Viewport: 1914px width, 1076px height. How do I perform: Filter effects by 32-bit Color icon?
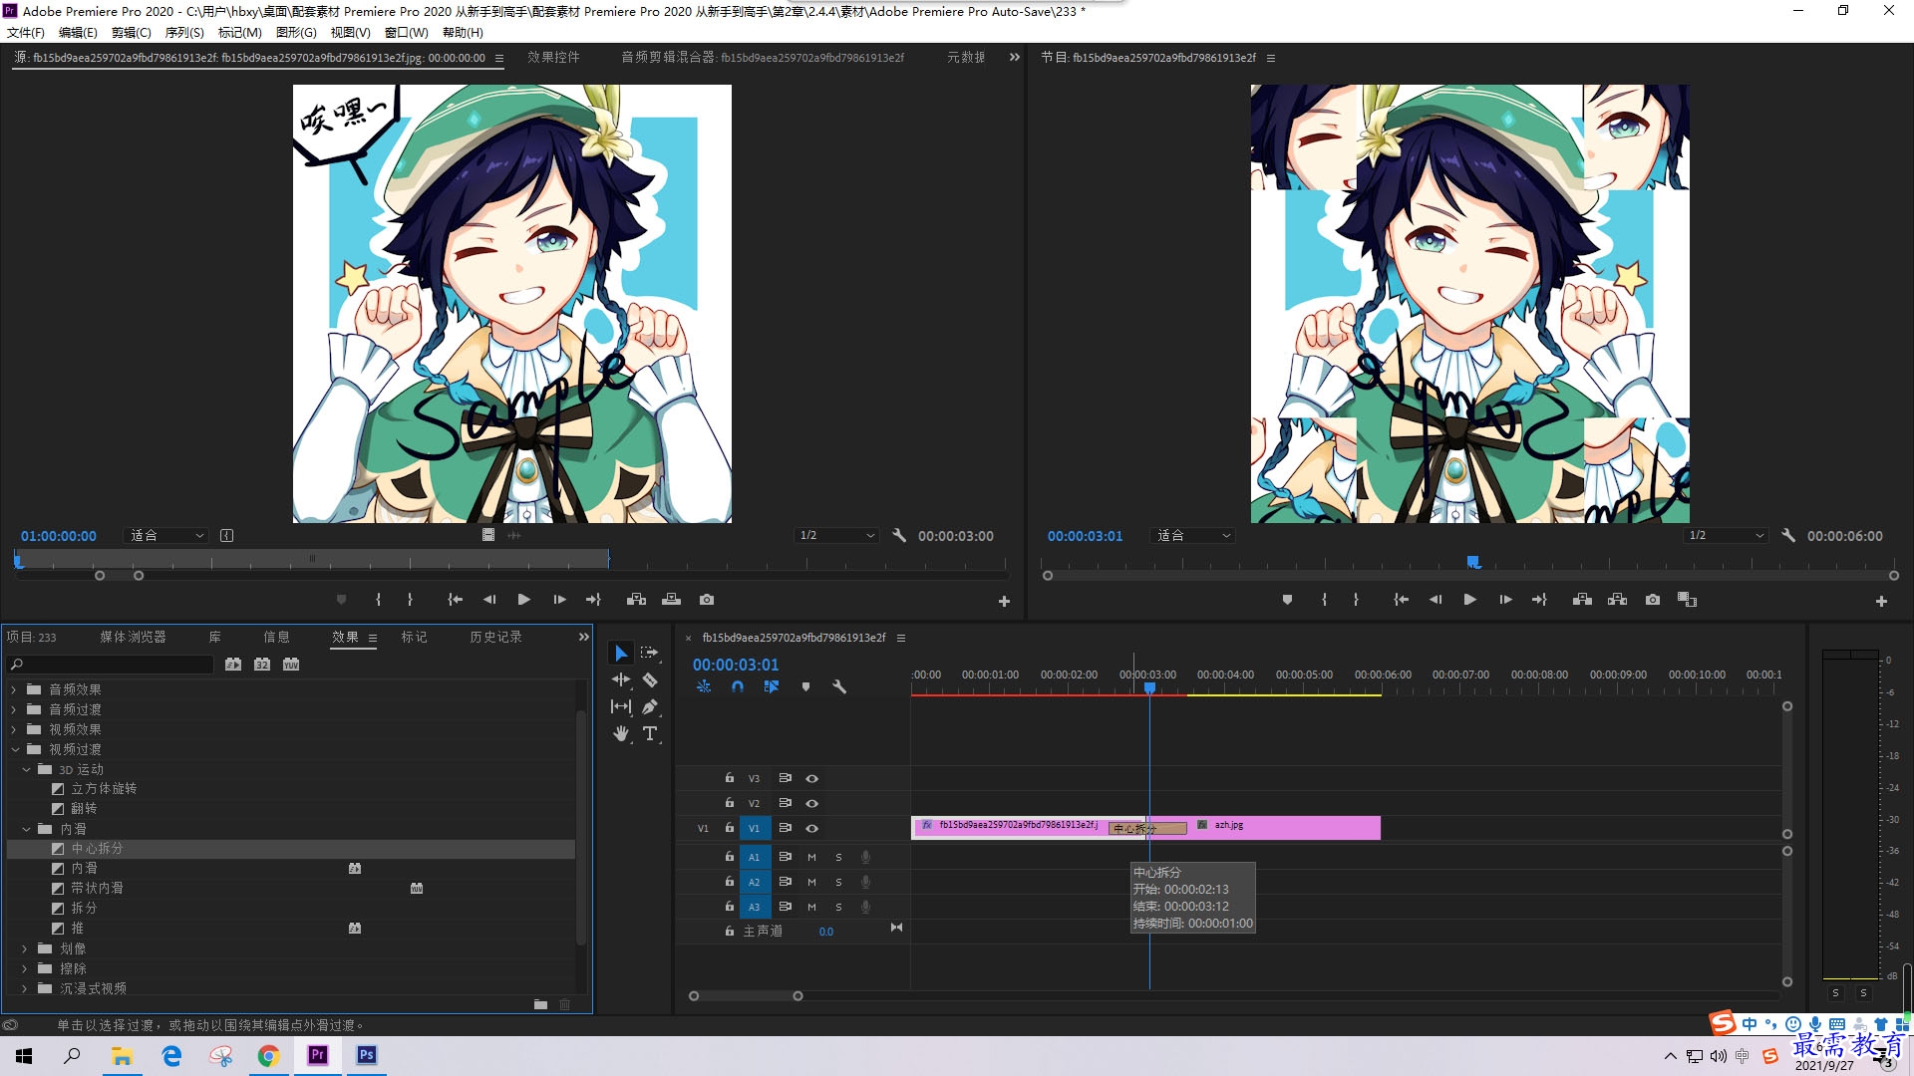(x=262, y=665)
